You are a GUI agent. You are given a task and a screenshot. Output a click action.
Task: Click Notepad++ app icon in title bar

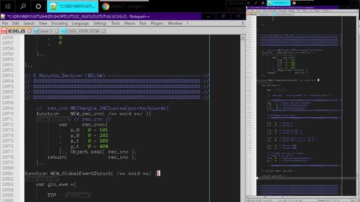click(x=3, y=17)
